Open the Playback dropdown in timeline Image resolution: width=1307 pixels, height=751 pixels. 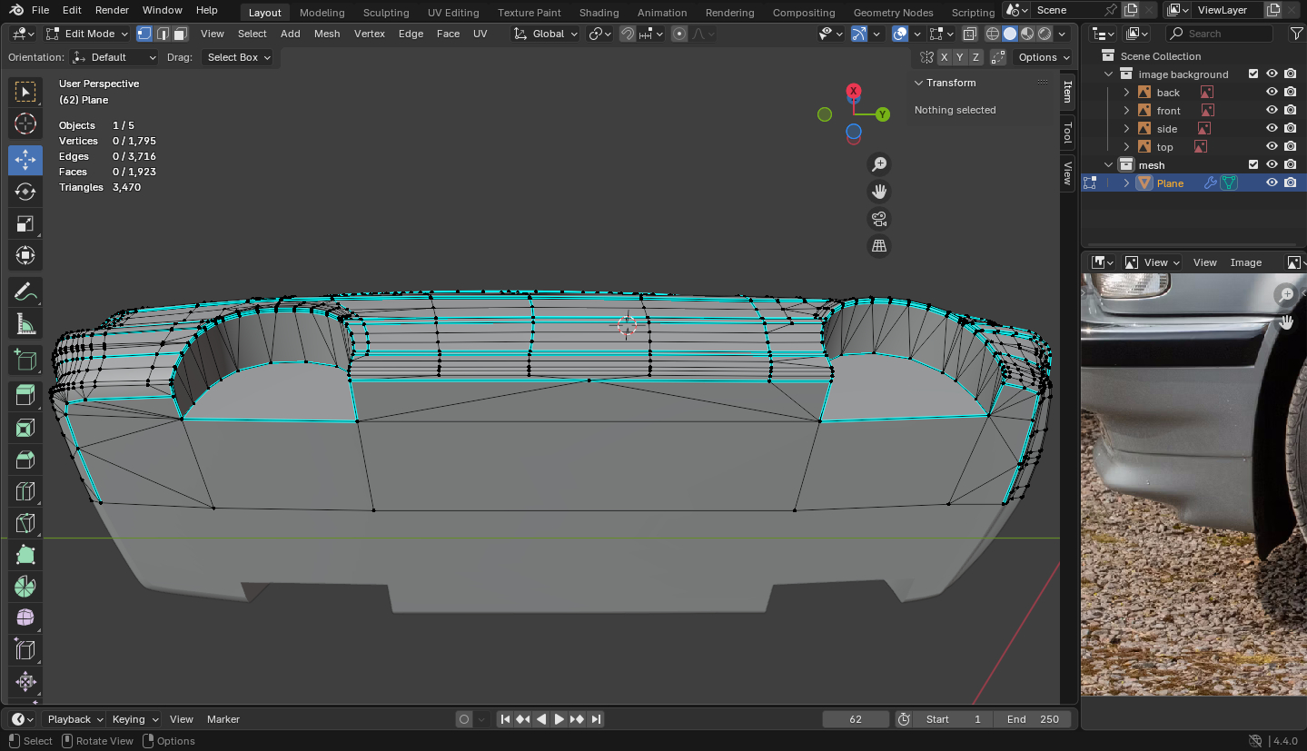75,719
